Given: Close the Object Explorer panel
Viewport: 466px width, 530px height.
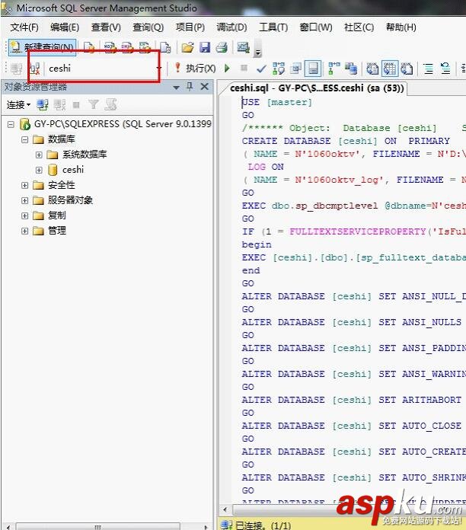Looking at the screenshot, I should click(x=204, y=87).
